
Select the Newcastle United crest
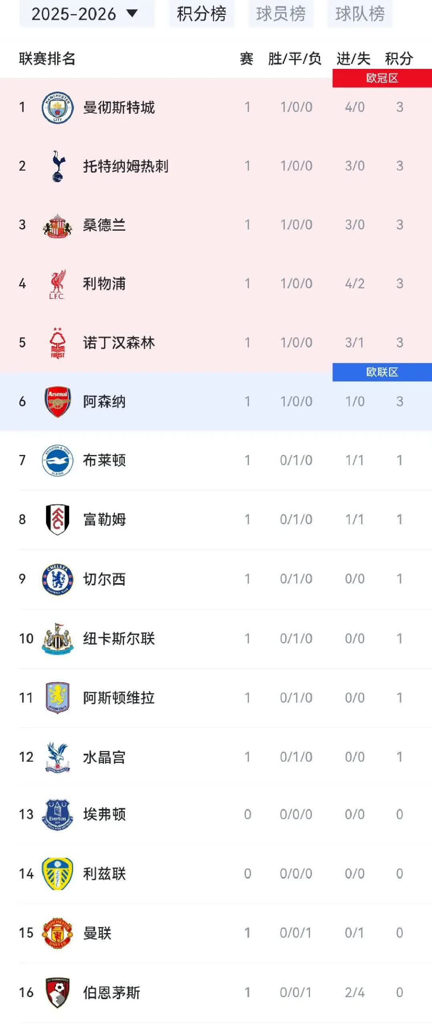[x=58, y=638]
